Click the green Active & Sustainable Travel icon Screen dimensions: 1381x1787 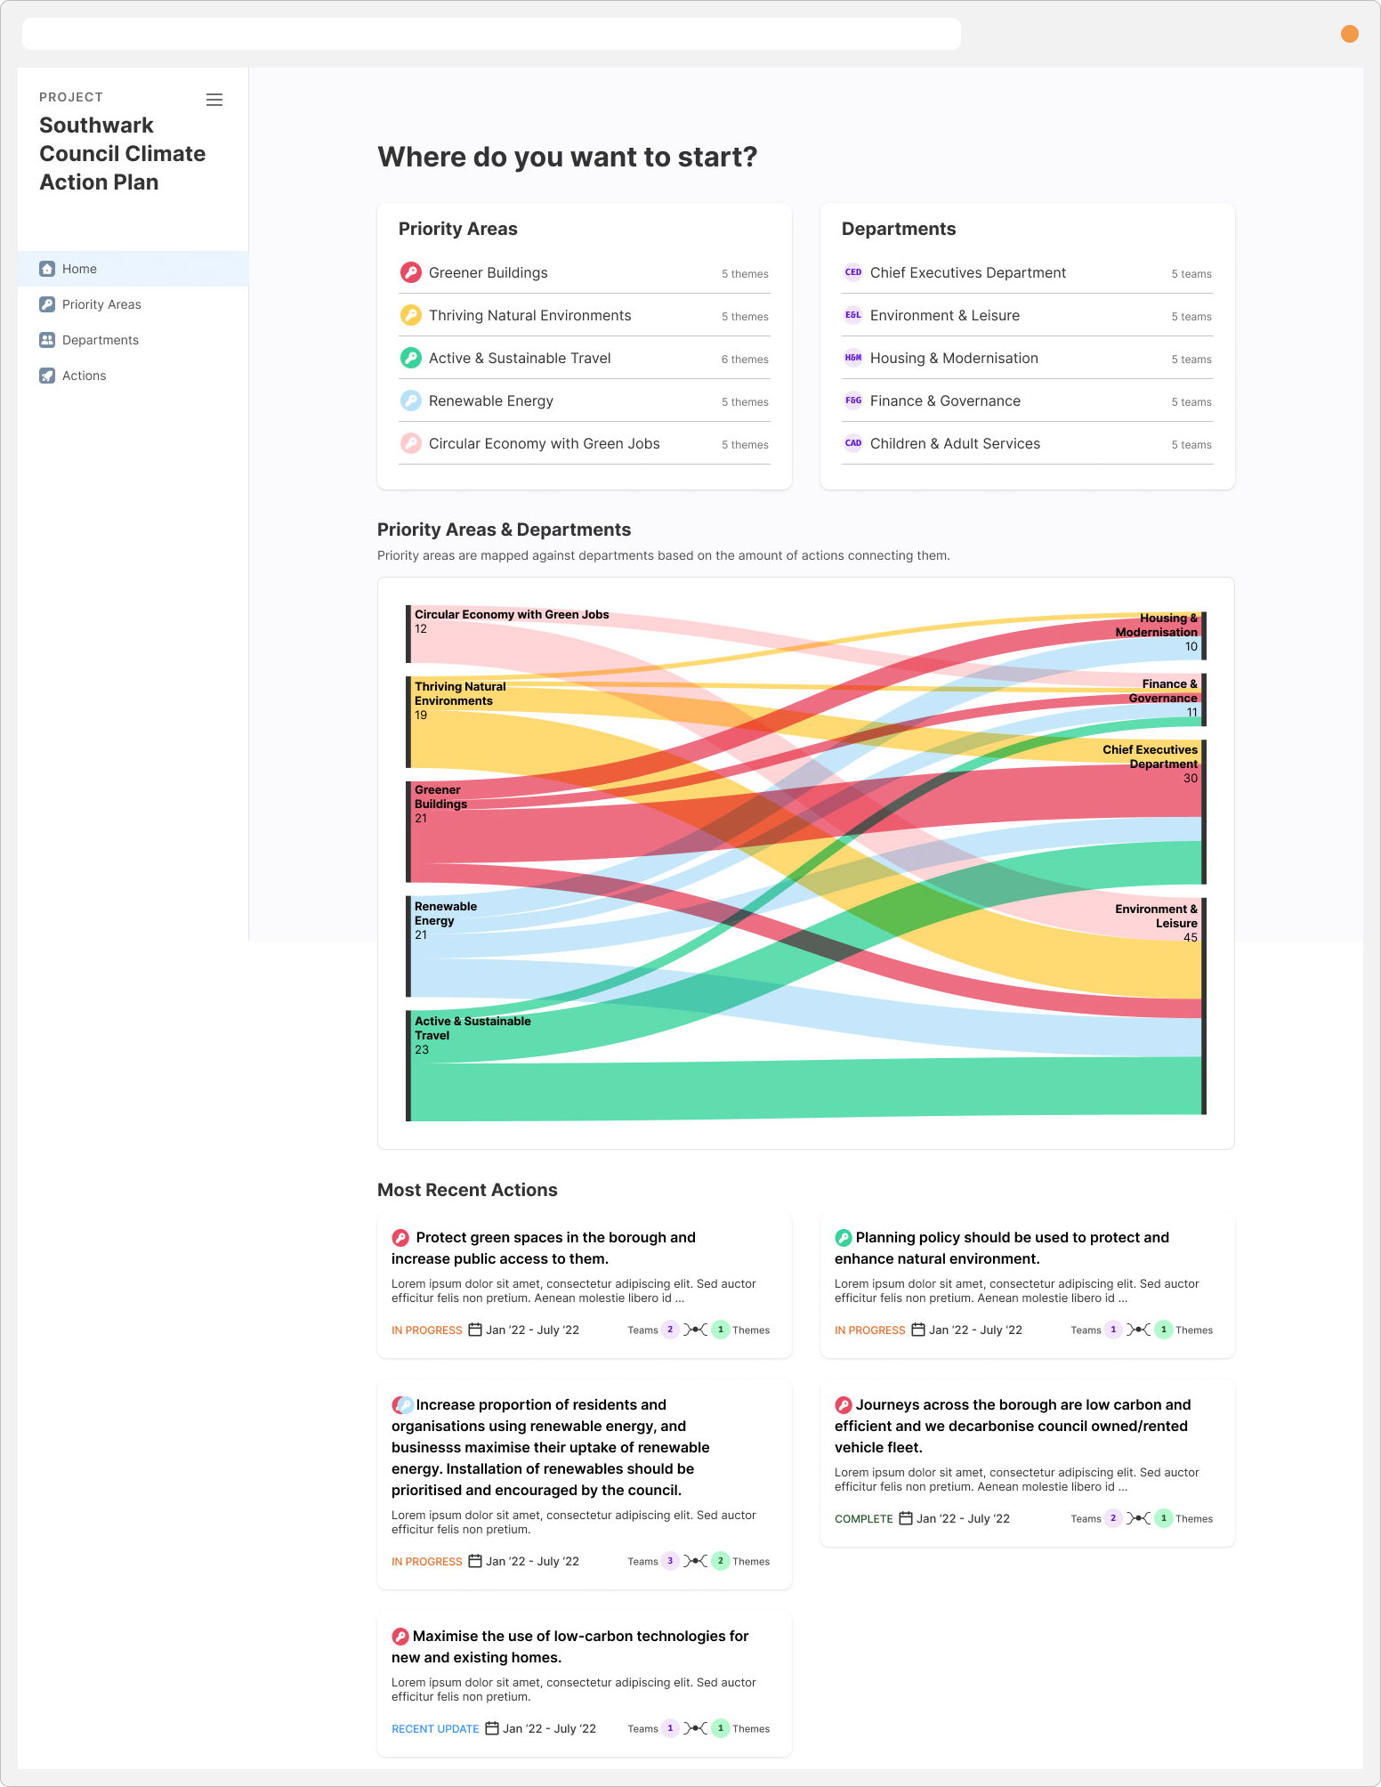(x=410, y=358)
